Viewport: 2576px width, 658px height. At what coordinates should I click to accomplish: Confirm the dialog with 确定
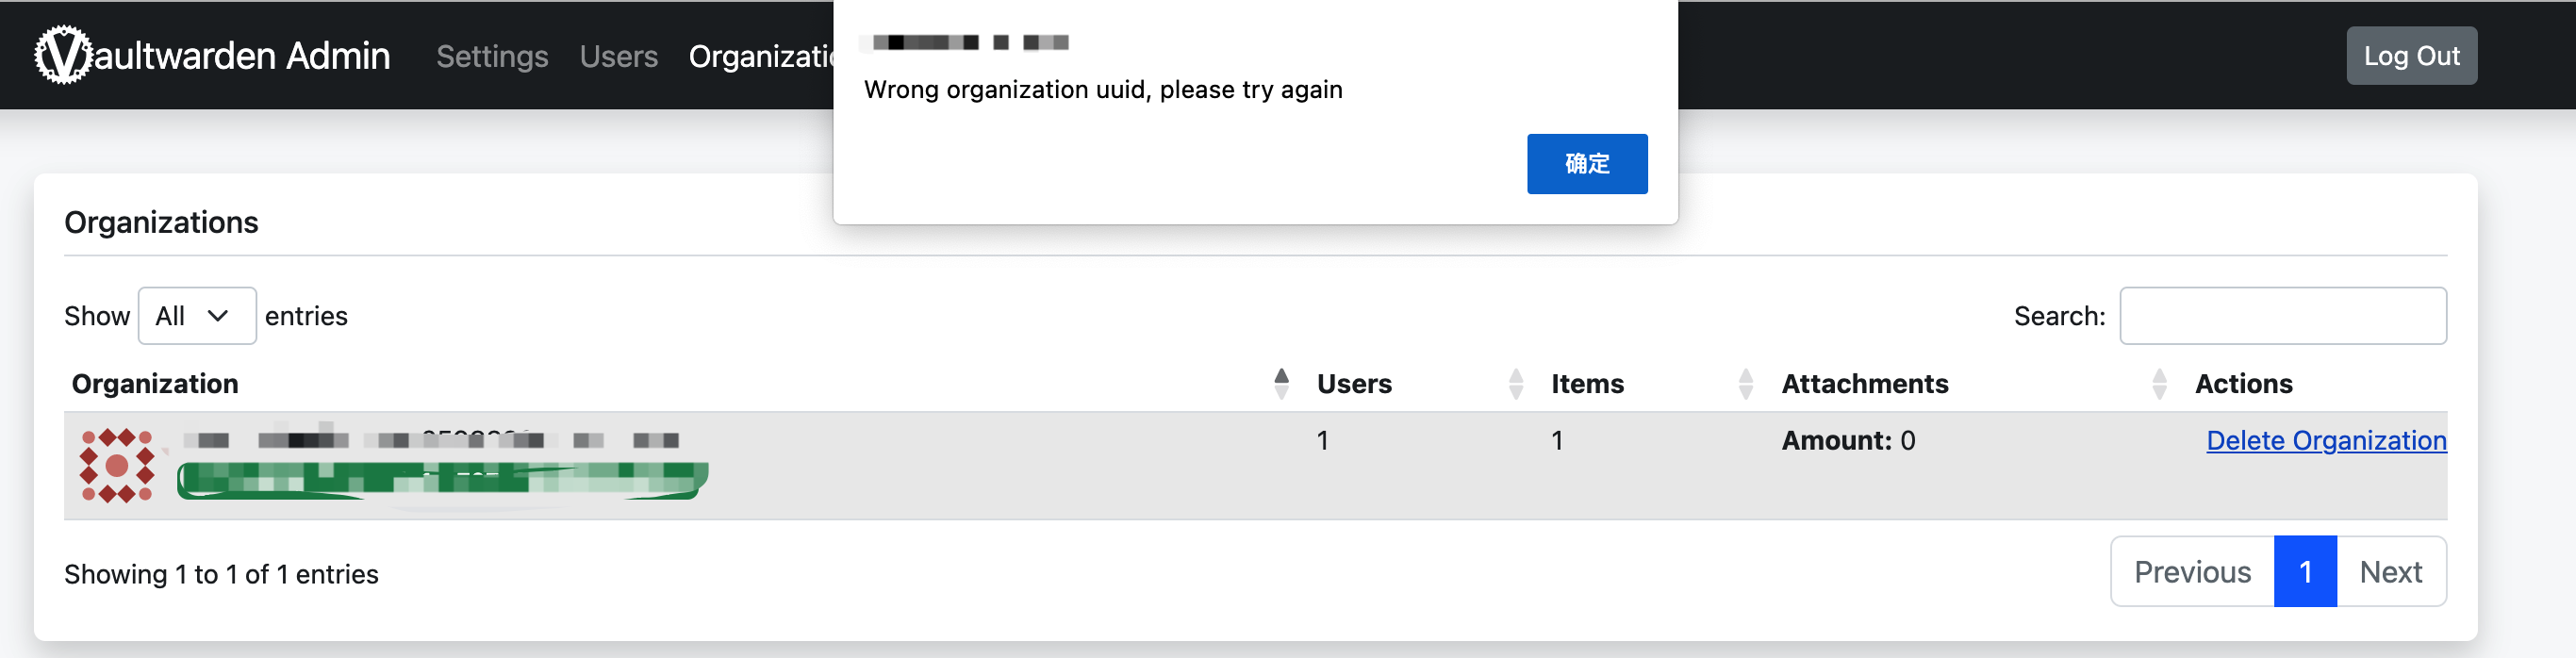pos(1587,163)
